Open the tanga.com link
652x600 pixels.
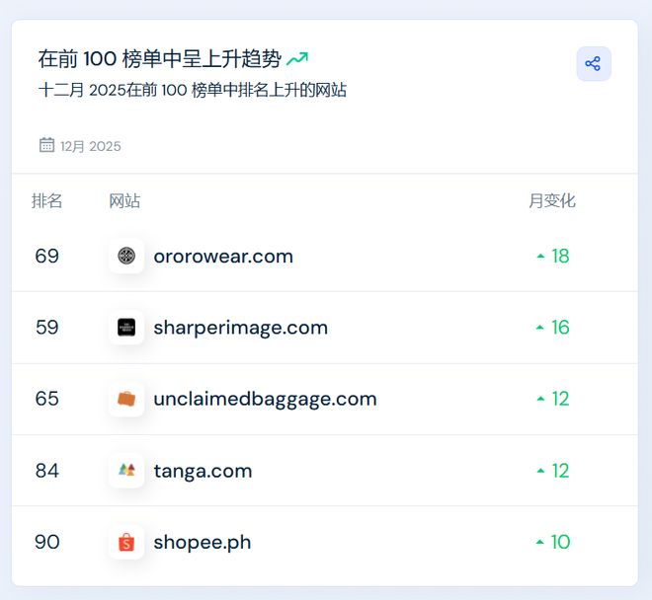(x=203, y=471)
